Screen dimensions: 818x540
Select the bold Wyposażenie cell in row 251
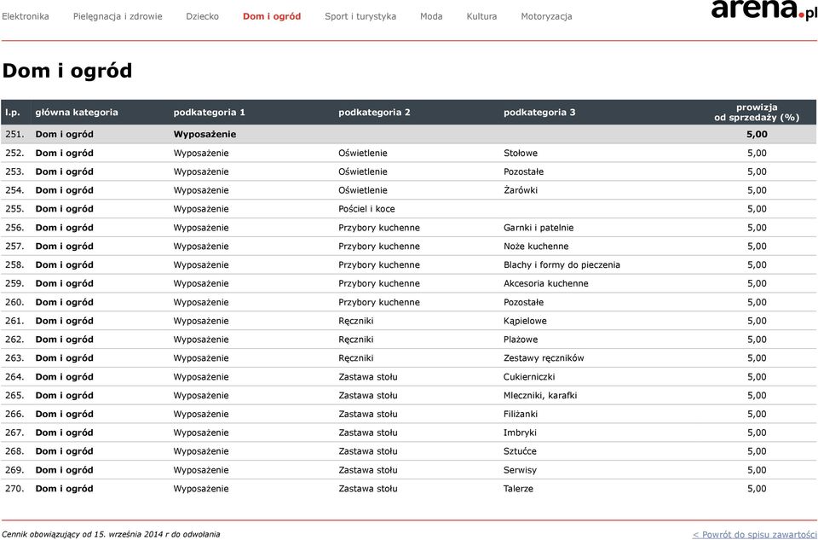tap(205, 134)
